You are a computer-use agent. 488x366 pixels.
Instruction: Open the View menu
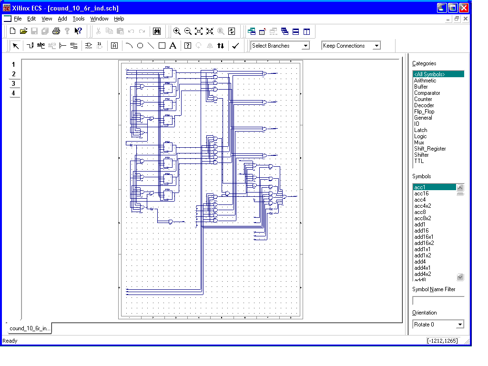tap(47, 19)
